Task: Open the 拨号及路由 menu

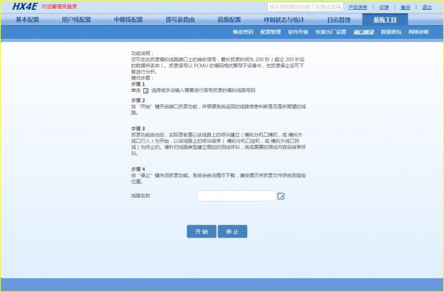Action: [x=180, y=20]
